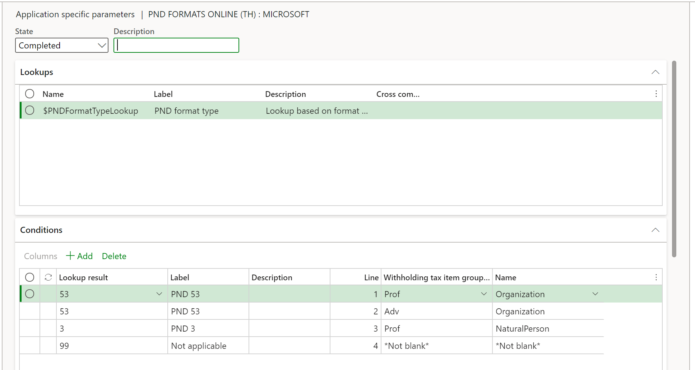Click PND 53 label on line 2
Screen dimensions: 695x370
point(185,312)
